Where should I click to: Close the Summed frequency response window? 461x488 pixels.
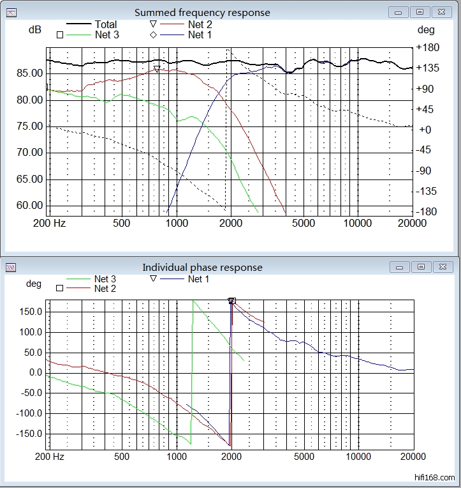pos(440,12)
